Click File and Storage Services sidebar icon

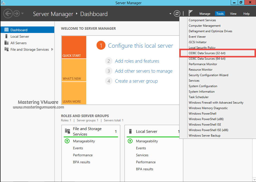6,49
